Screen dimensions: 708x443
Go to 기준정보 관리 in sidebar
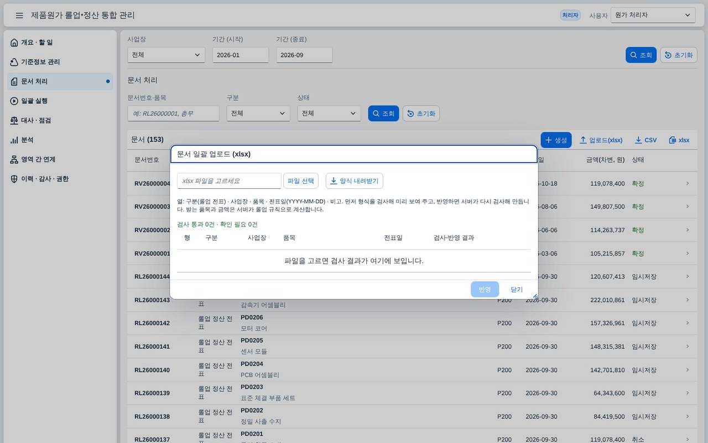61,62
